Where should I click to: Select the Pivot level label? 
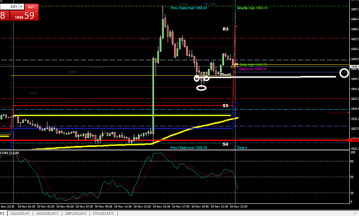click(225, 75)
